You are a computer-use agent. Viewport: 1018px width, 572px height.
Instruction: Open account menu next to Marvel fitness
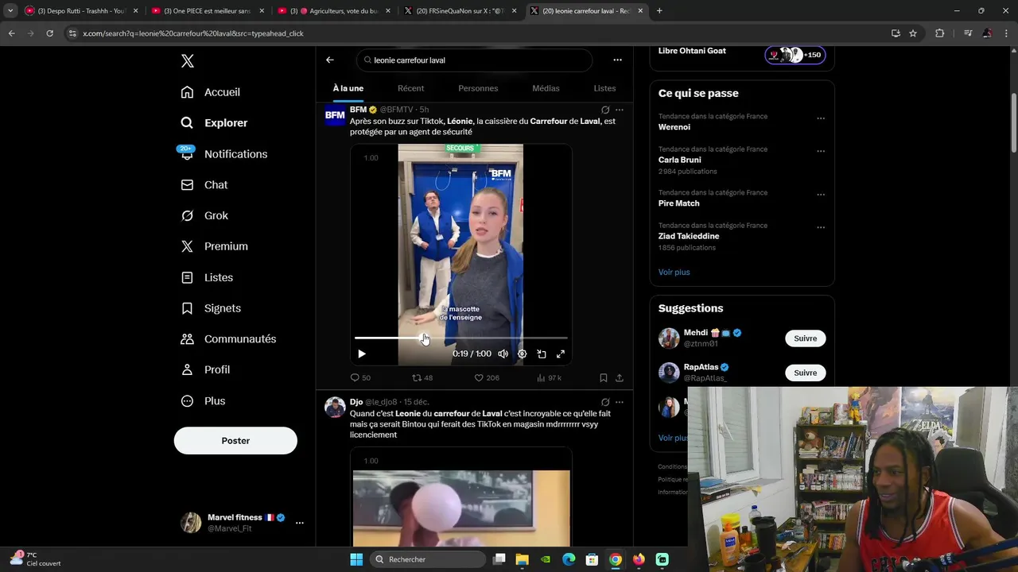[300, 523]
